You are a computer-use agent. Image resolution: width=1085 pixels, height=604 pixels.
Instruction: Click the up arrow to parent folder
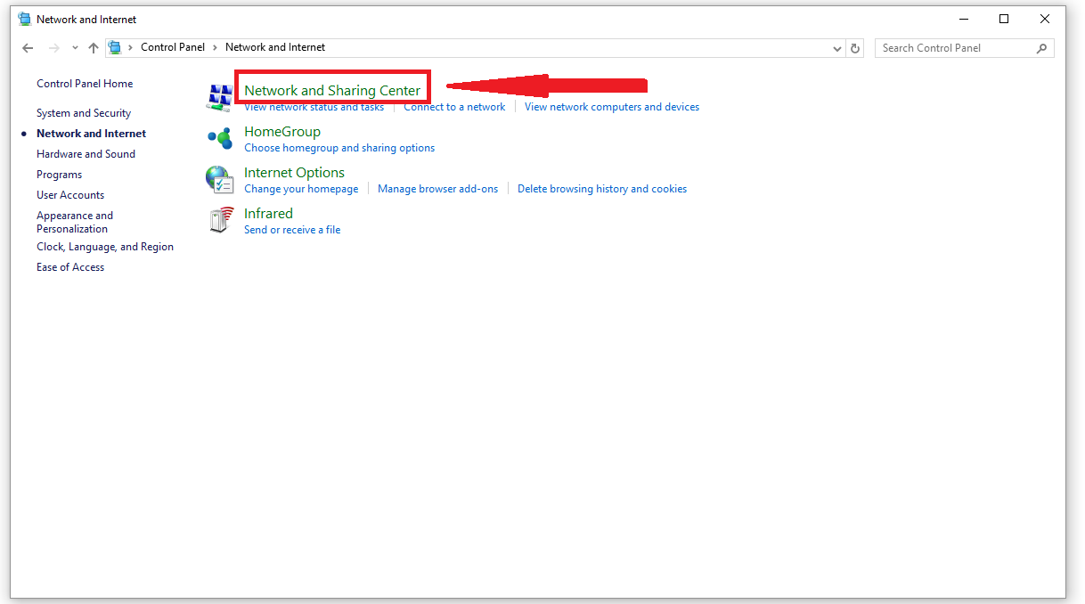tap(93, 48)
